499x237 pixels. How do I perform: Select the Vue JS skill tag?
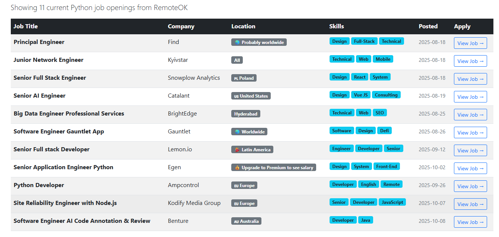tap(360, 95)
